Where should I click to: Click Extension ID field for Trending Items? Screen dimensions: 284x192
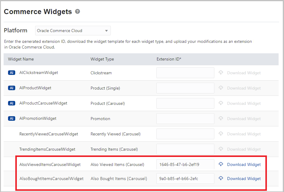(x=185, y=149)
